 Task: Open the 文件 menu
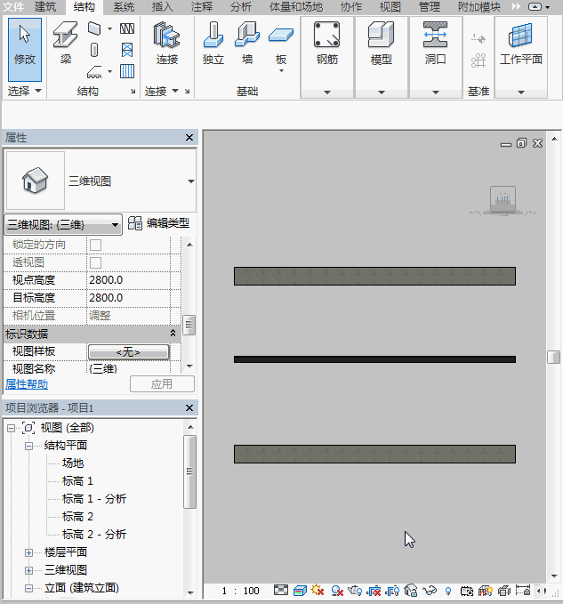pyautogui.click(x=13, y=7)
